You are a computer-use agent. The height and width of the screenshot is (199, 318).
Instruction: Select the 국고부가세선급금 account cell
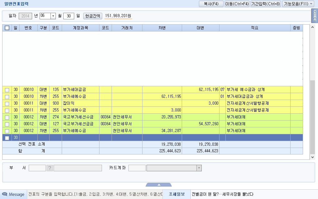(80, 124)
